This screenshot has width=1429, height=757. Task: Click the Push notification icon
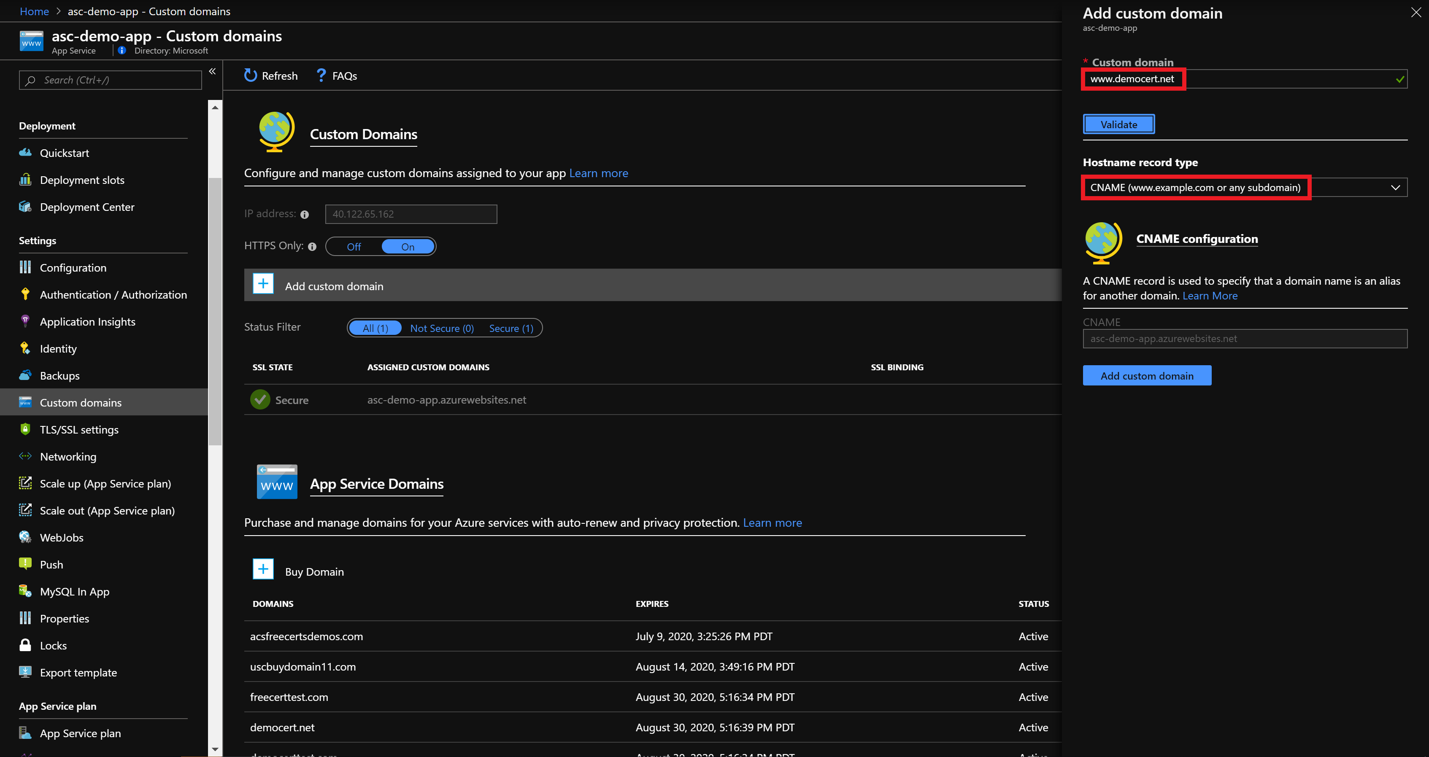[25, 564]
